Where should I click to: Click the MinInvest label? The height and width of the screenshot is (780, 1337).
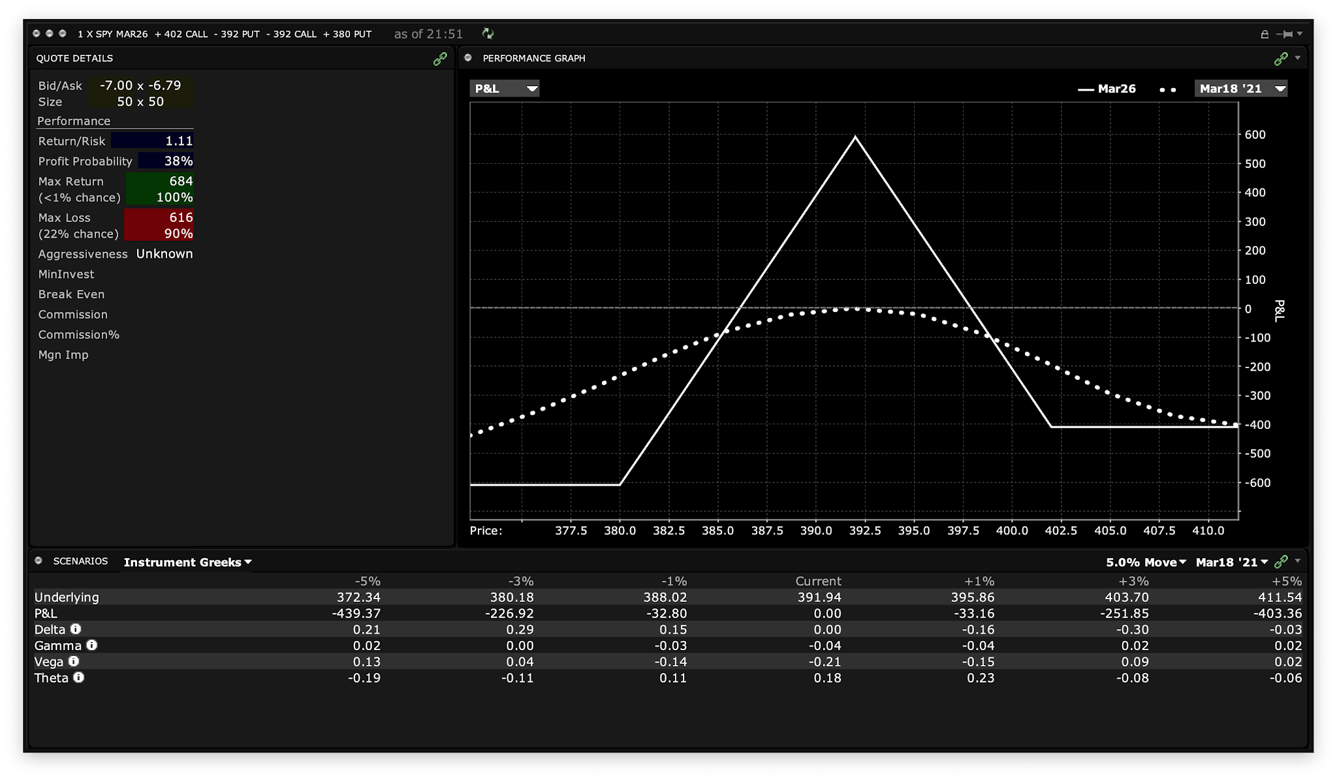[66, 274]
